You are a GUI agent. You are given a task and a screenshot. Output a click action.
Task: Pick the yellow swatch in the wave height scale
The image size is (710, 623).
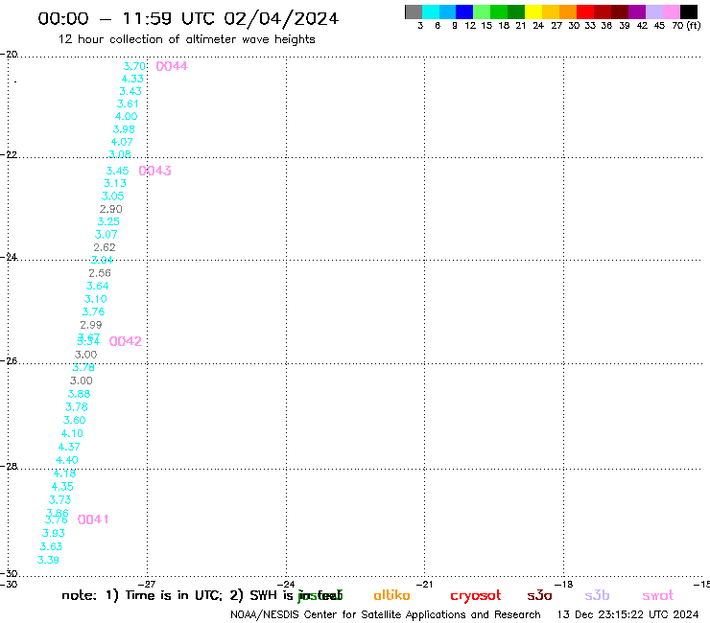point(532,12)
